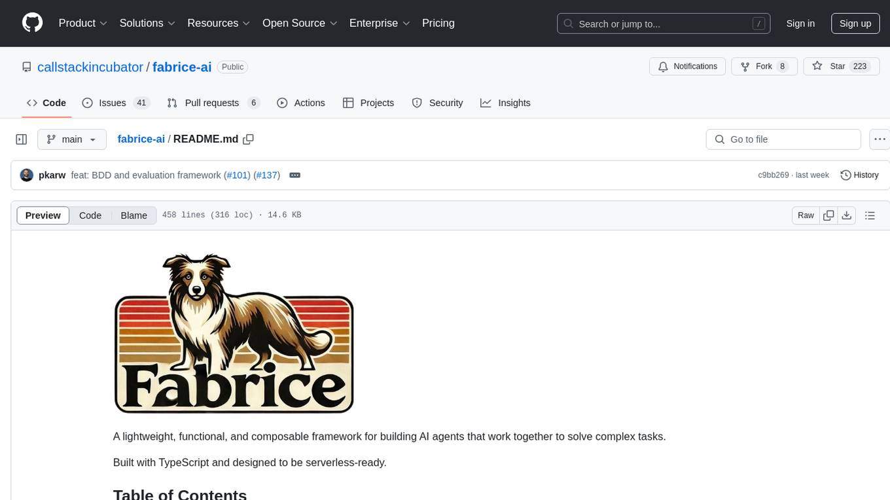Click the 'Built with TypeScript' sentence
The width and height of the screenshot is (890, 500).
(250, 462)
